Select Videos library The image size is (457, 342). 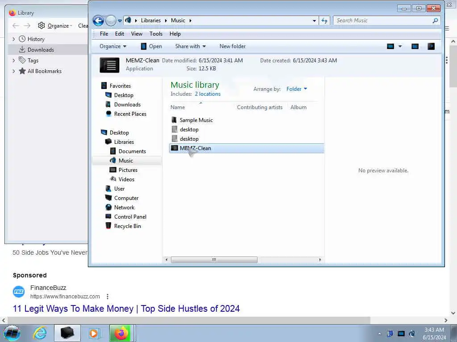tap(126, 179)
